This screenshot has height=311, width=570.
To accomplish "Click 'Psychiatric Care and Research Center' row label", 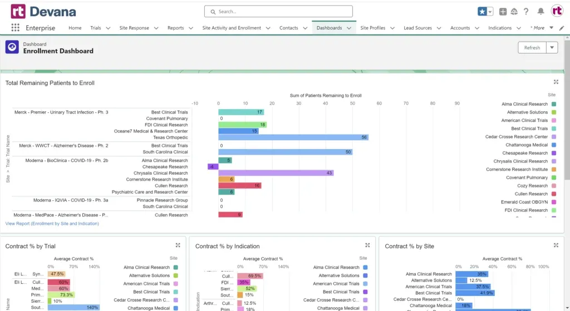I will 150,192.
